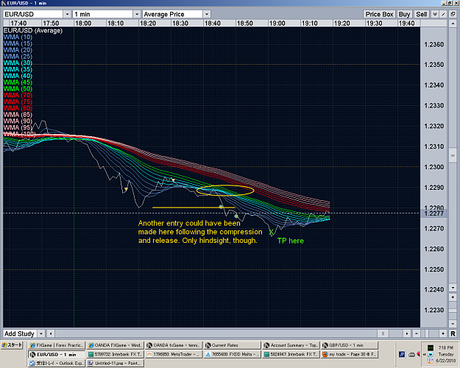460x368 pixels.
Task: Click the WMA (10) legend entry
Action: pos(18,37)
